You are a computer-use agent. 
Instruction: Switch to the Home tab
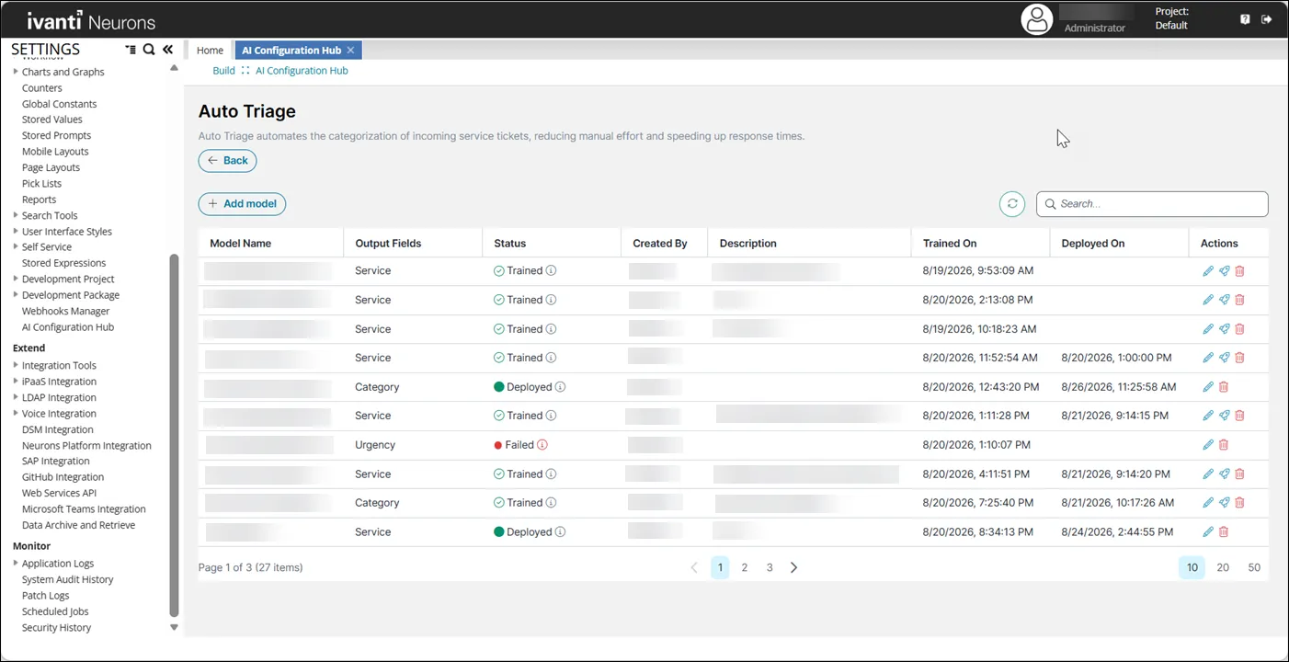tap(210, 51)
